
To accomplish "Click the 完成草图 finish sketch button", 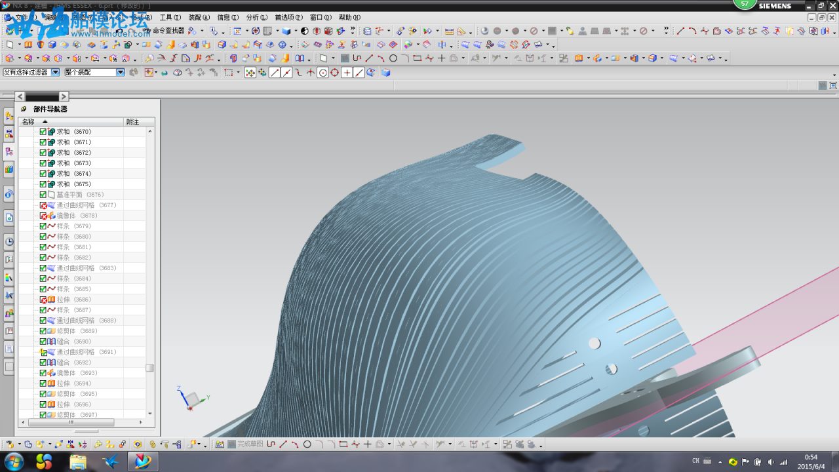I will click(245, 444).
